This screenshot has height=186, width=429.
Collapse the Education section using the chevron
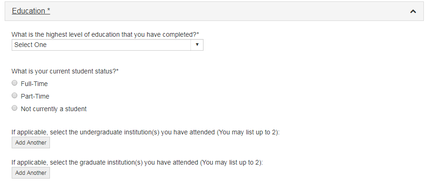pos(413,11)
